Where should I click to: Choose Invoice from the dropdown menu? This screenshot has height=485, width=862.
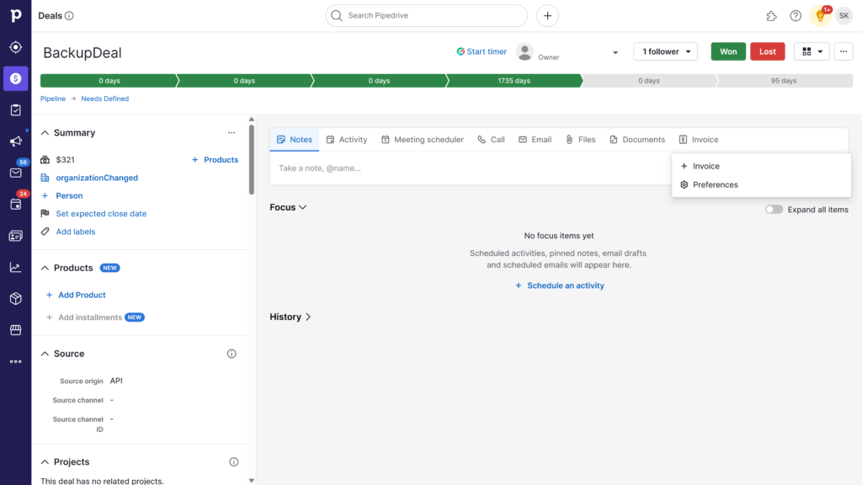click(761, 166)
